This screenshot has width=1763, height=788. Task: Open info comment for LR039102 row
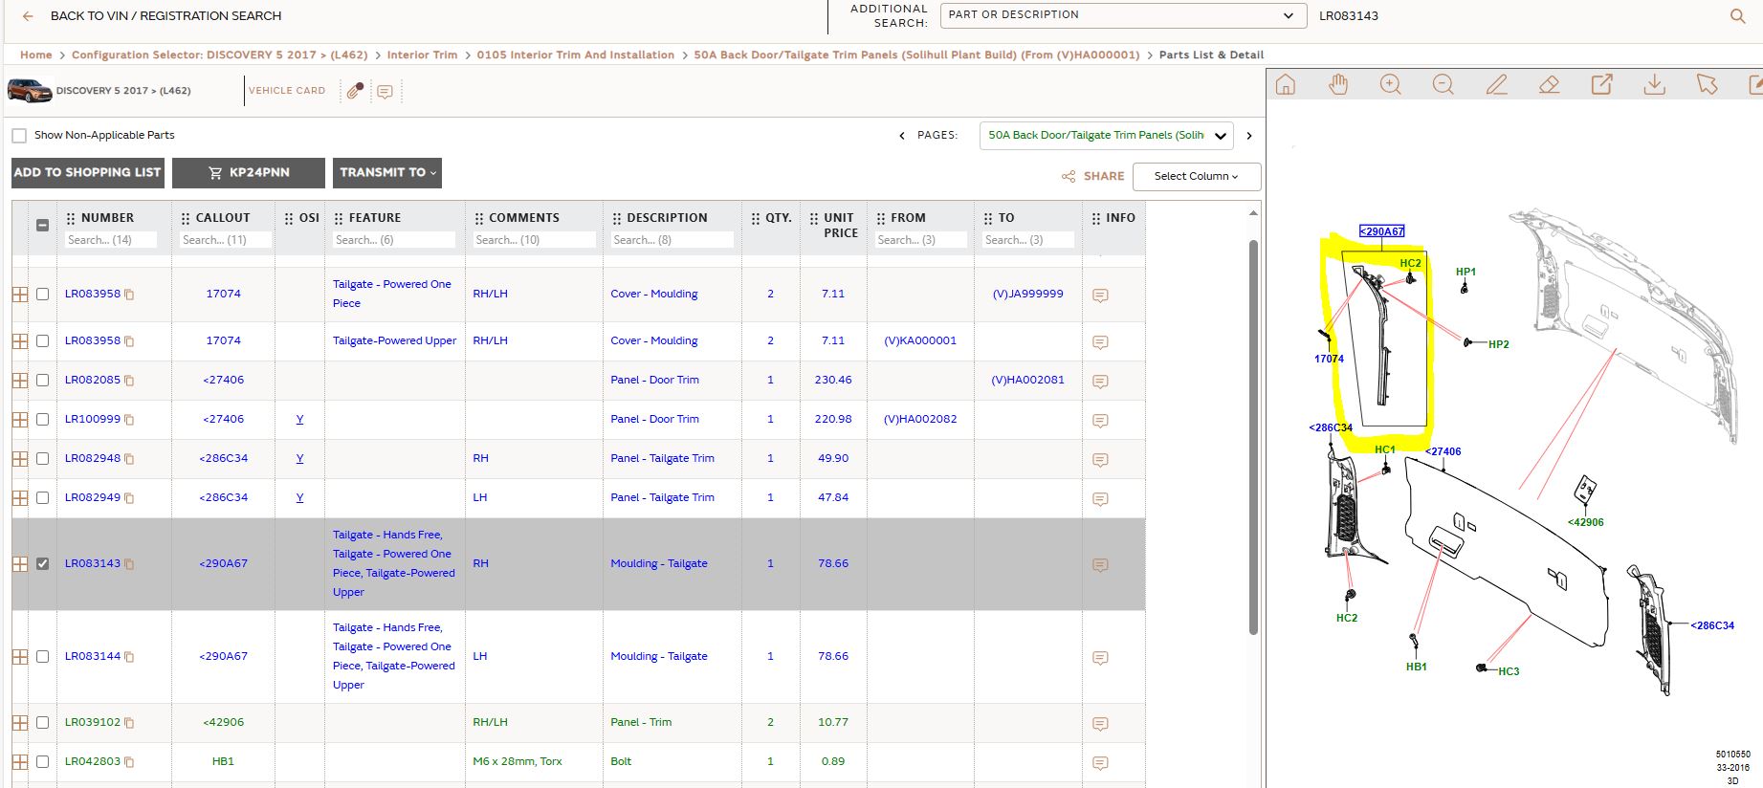(x=1100, y=724)
